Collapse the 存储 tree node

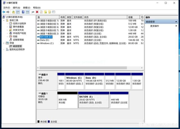click(x=4, y=43)
